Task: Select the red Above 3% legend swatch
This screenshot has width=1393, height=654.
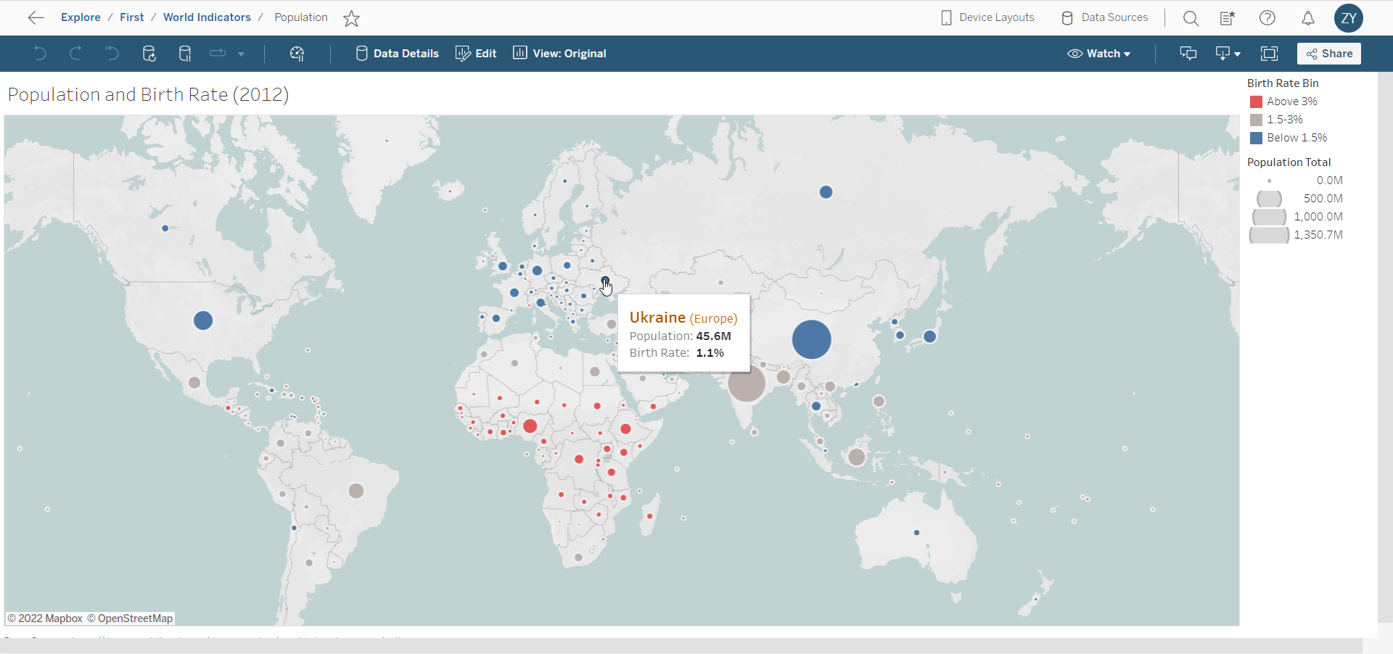Action: click(1257, 102)
